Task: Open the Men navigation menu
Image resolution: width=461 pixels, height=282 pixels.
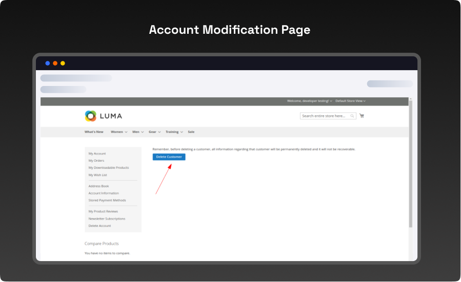Action: click(137, 132)
